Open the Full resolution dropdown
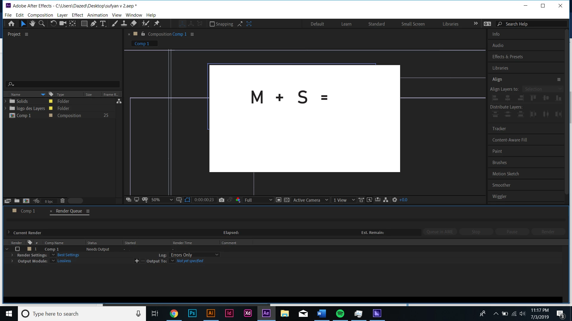This screenshot has width=572, height=321. (x=258, y=200)
